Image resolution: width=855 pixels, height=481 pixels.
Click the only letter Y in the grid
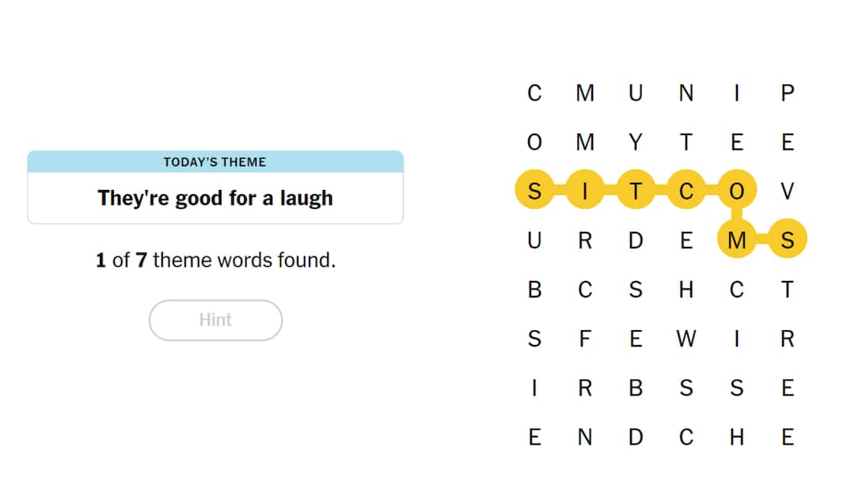[x=636, y=142]
